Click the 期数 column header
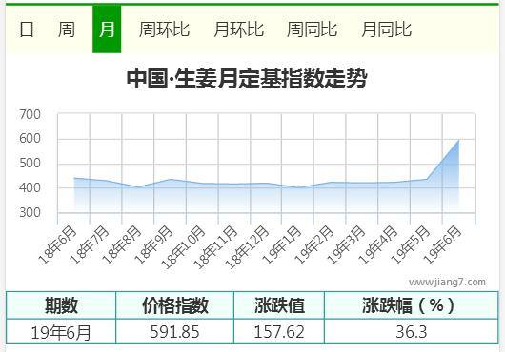 [x=61, y=305]
